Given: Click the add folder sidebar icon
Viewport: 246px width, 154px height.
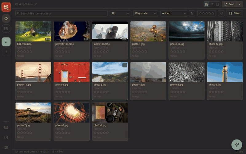Looking at the screenshot, I should coord(6,29).
